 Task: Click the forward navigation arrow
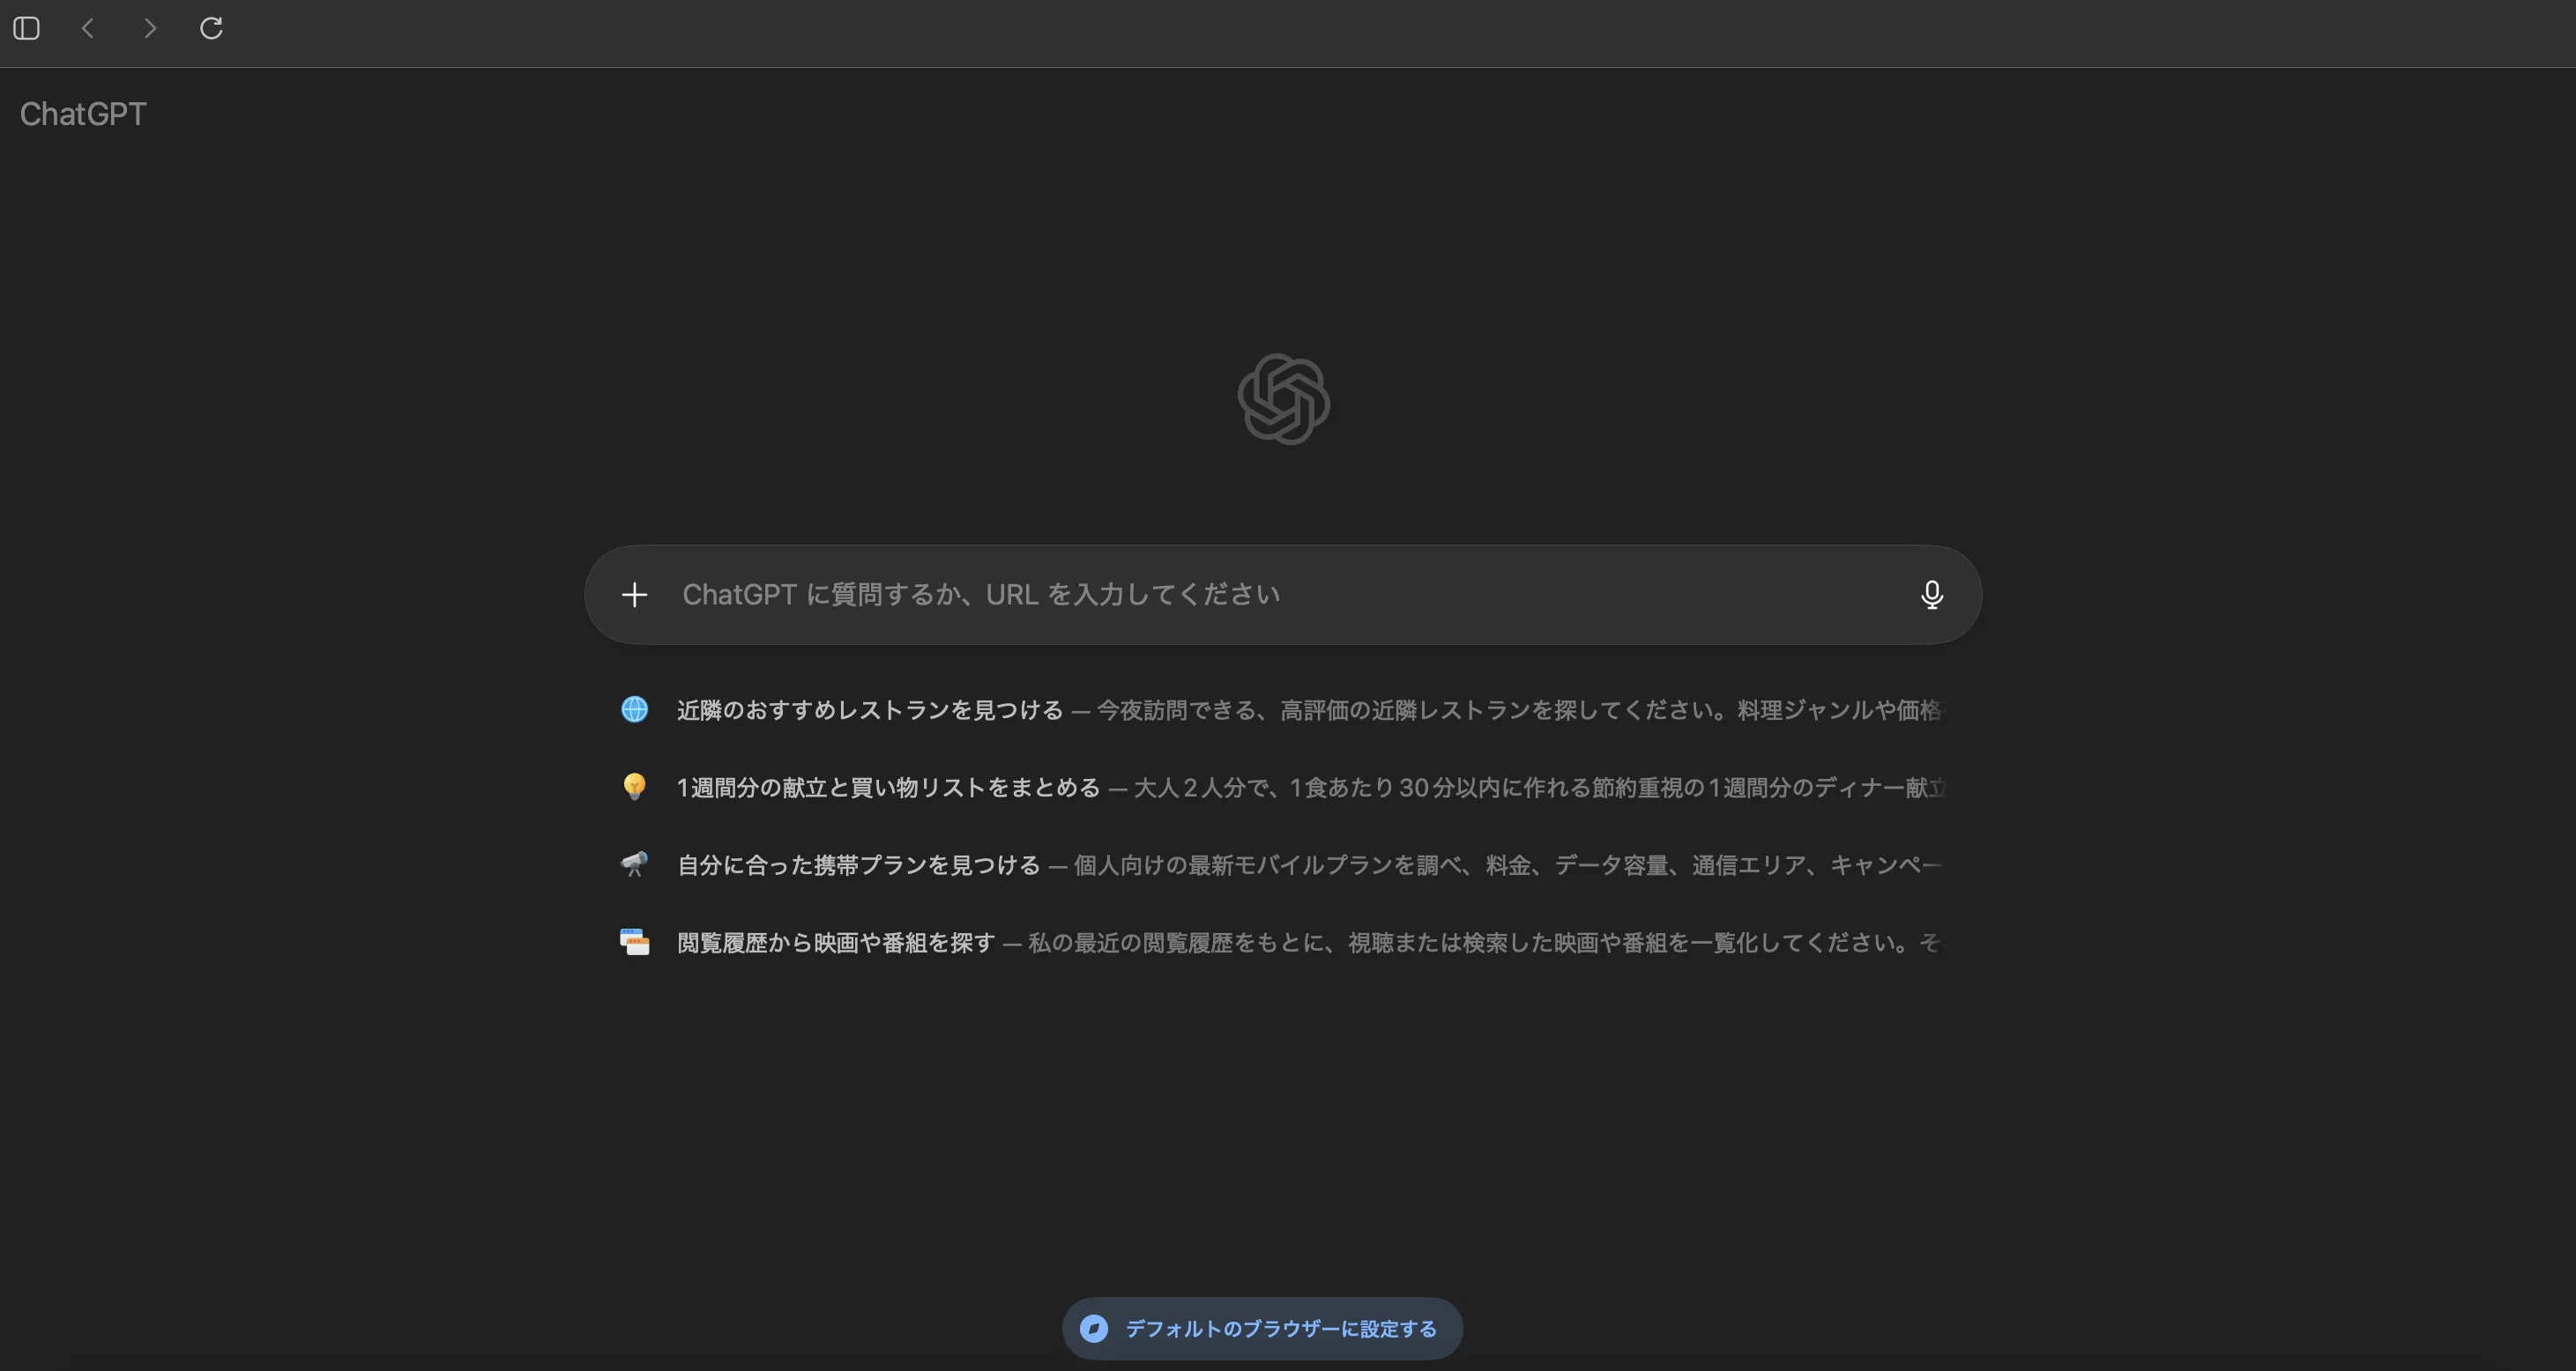tap(150, 28)
